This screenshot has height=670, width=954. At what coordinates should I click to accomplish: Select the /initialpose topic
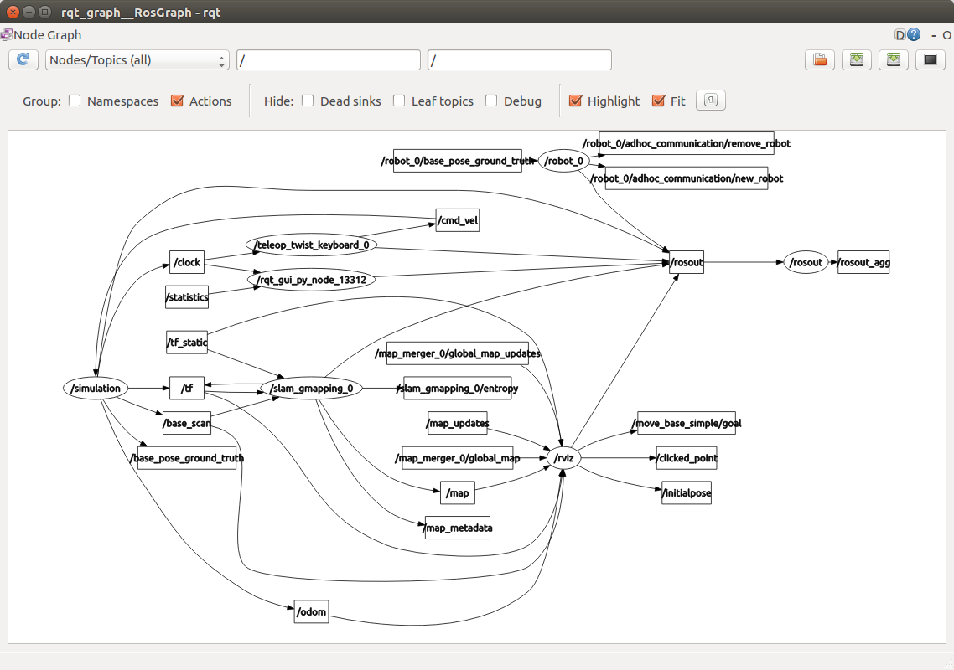pos(687,493)
